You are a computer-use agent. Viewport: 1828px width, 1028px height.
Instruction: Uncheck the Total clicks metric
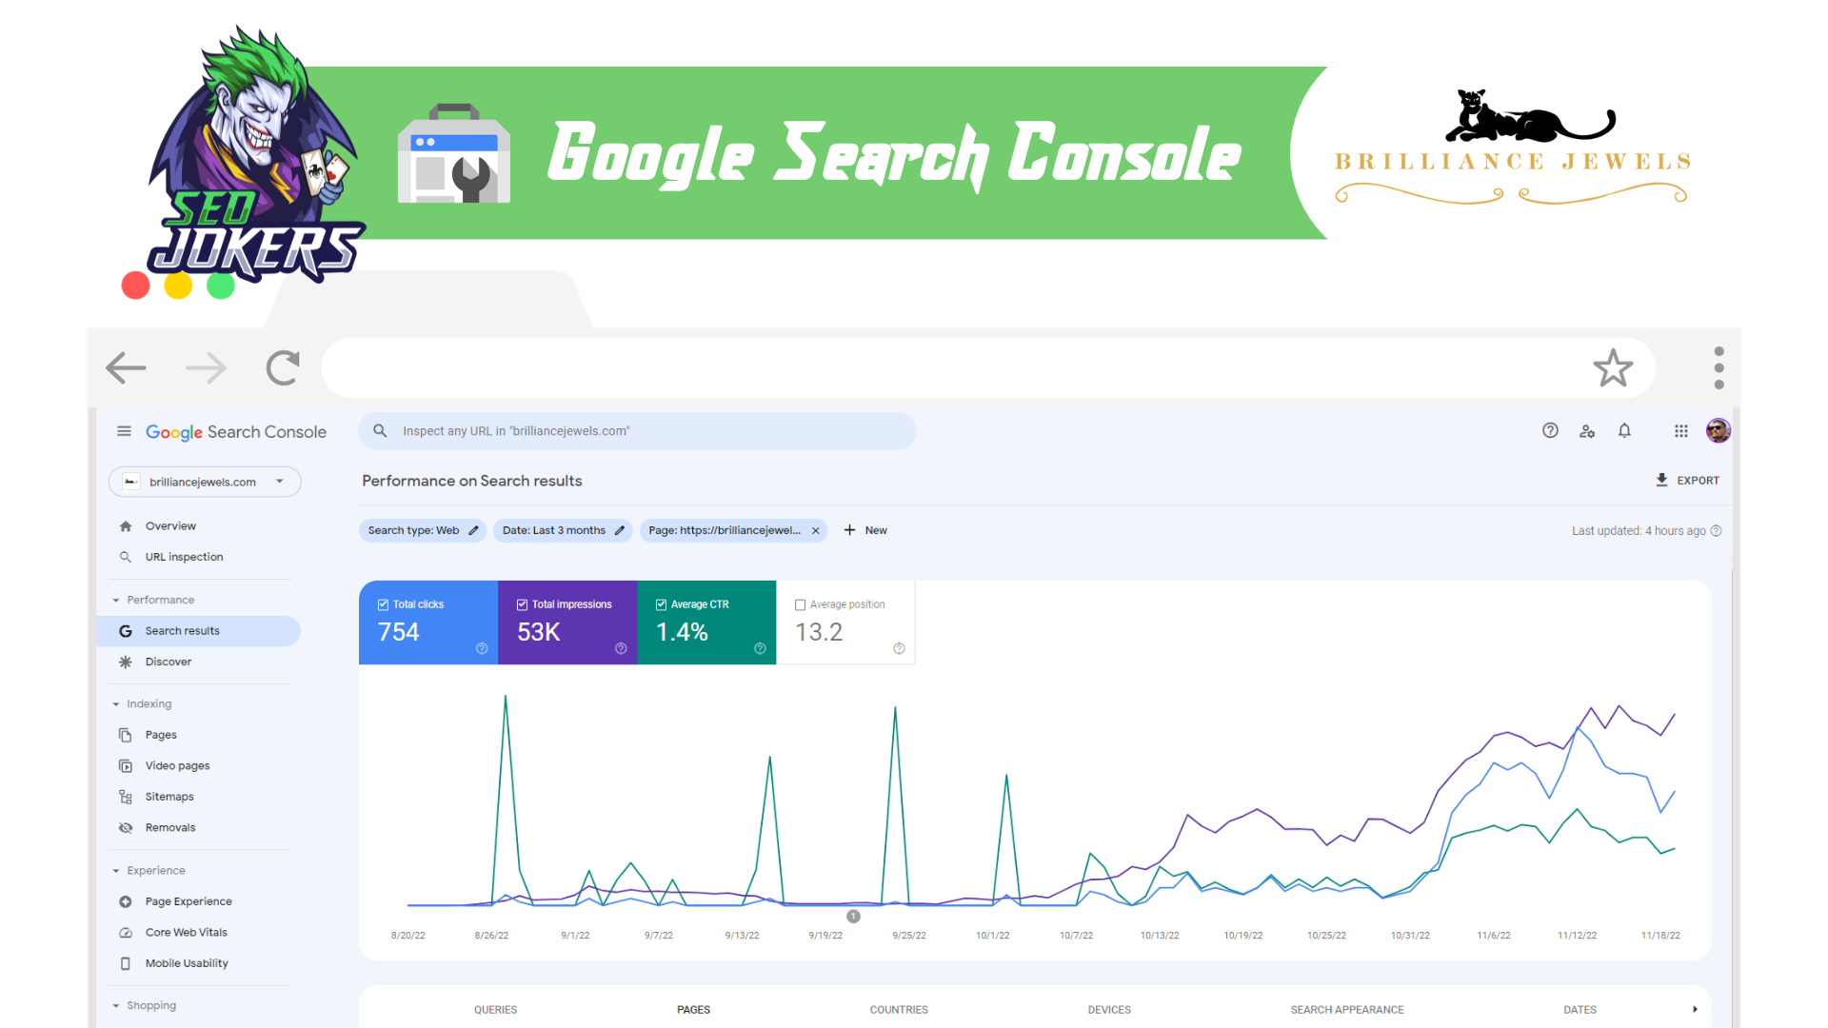pos(383,603)
